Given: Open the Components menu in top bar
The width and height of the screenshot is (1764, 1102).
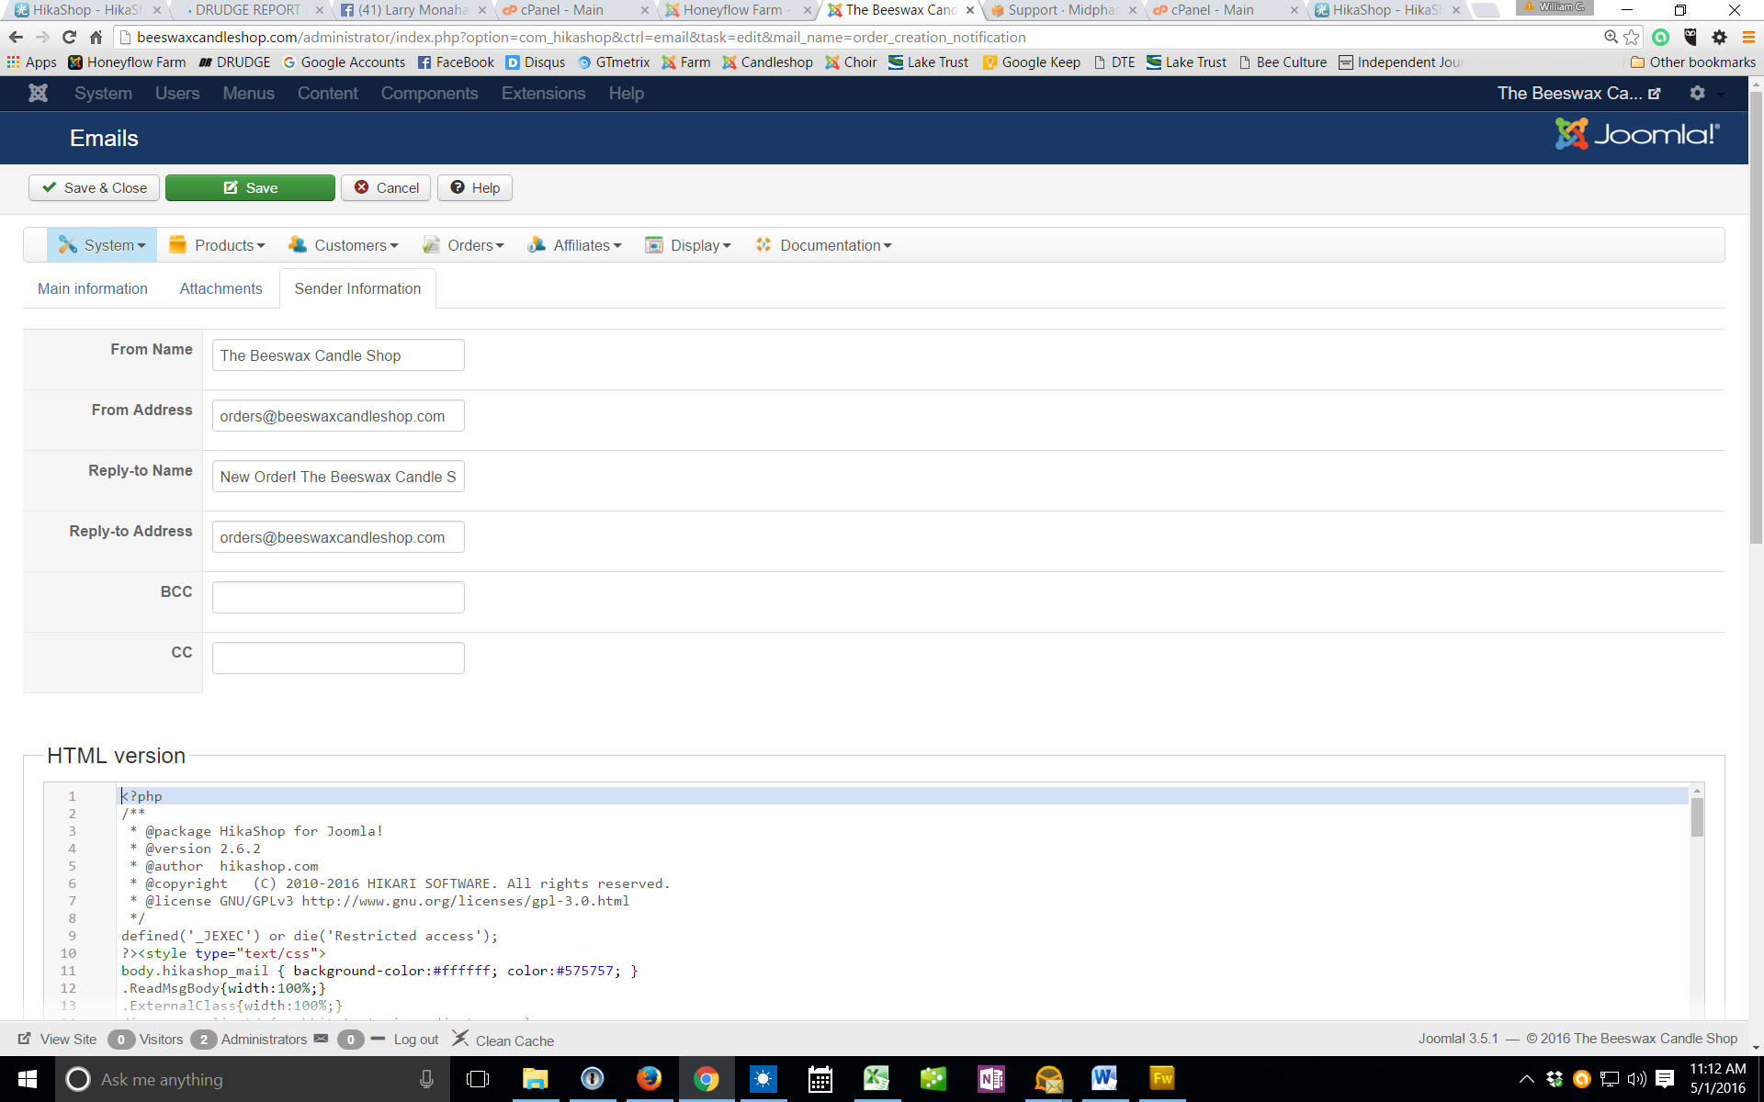Looking at the screenshot, I should pyautogui.click(x=429, y=93).
